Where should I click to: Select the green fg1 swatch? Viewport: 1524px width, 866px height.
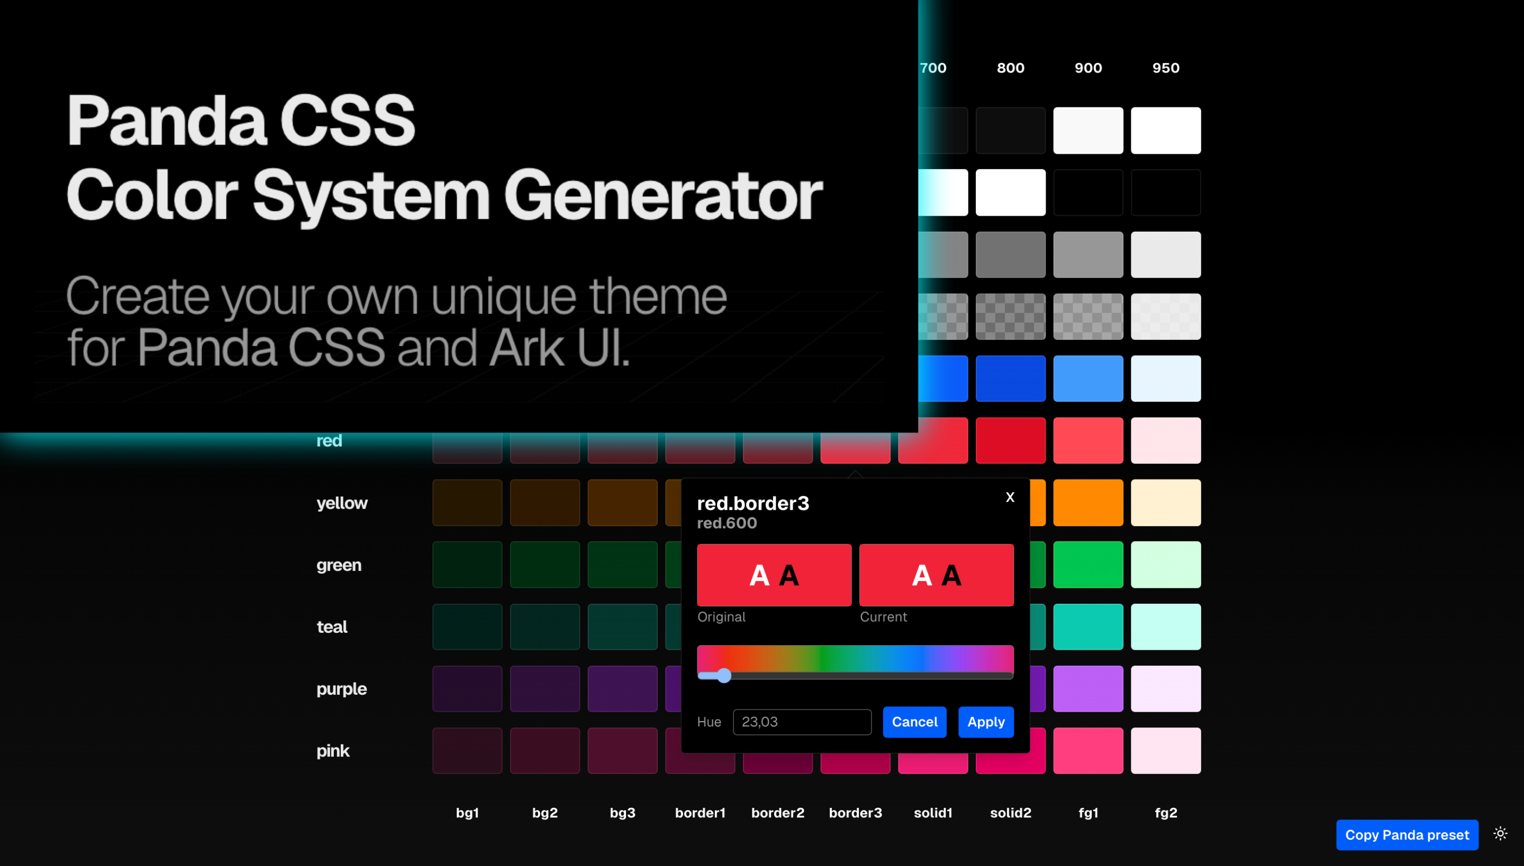click(x=1088, y=565)
